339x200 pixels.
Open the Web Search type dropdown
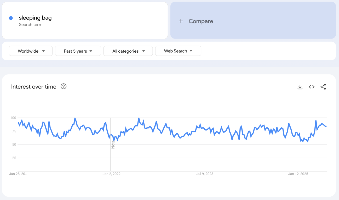pos(178,51)
